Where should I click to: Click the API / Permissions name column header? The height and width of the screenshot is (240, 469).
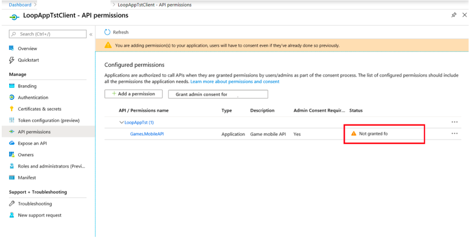tap(144, 111)
